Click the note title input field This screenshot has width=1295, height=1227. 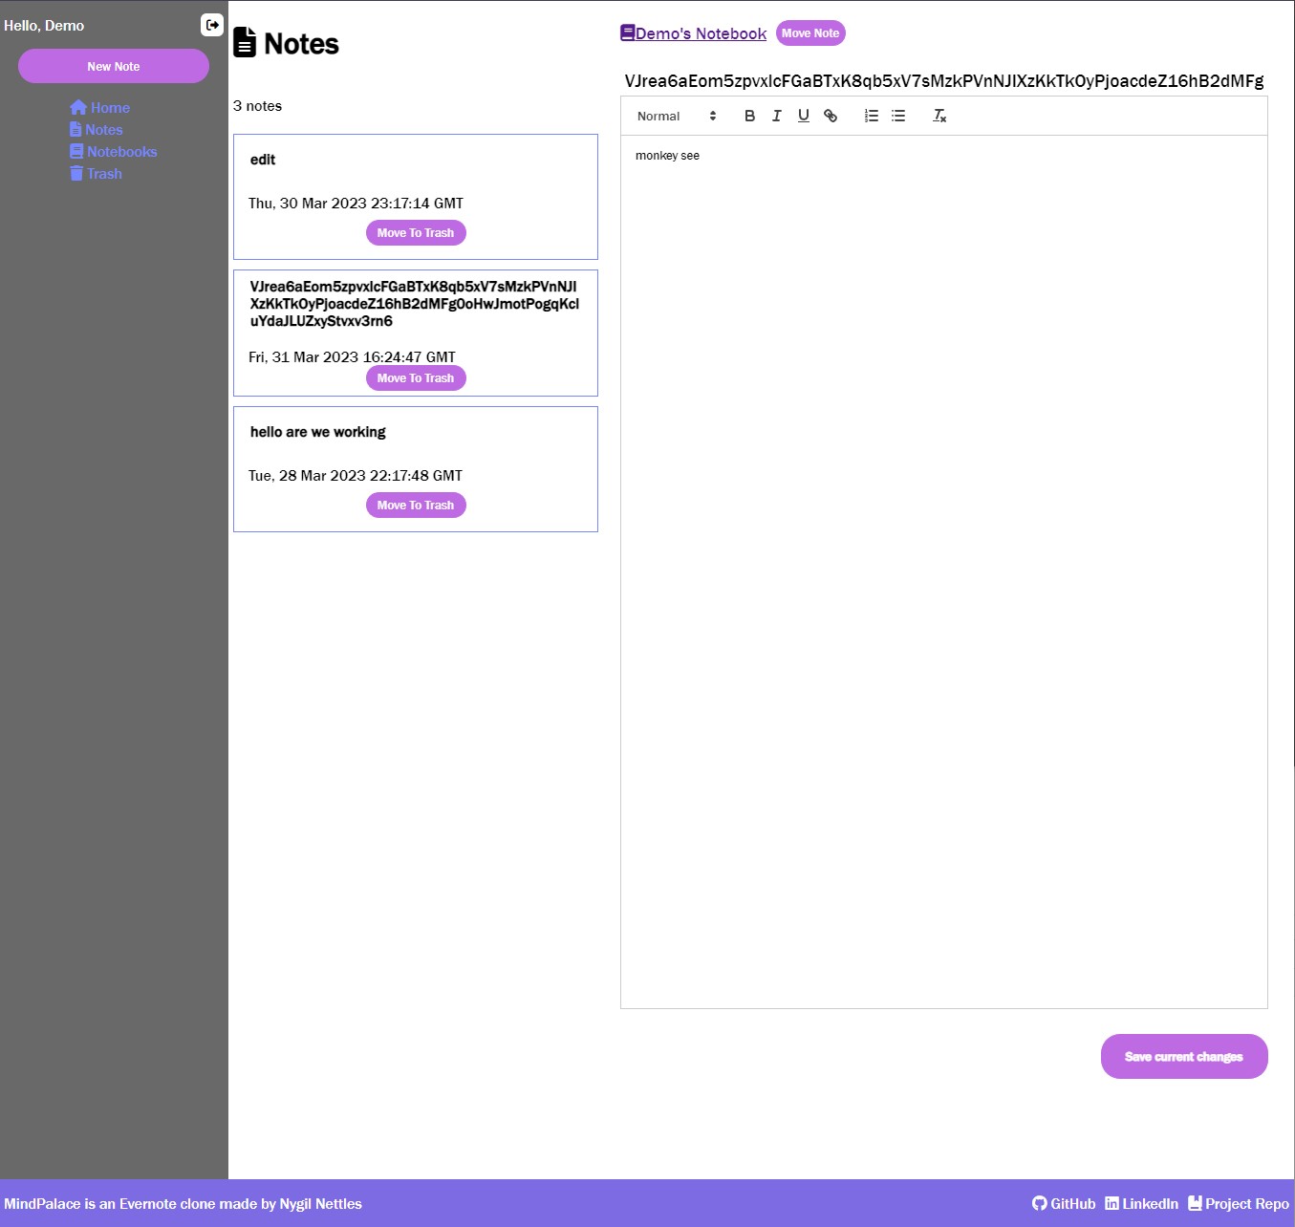pos(943,81)
